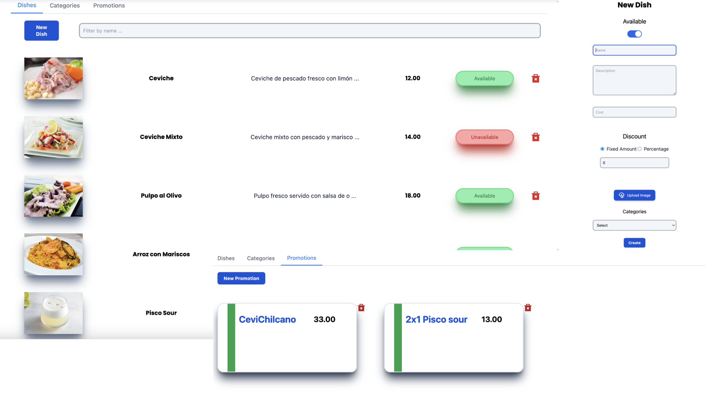Open Dishes tab in the promotions panel
711x398 pixels.
[226, 258]
